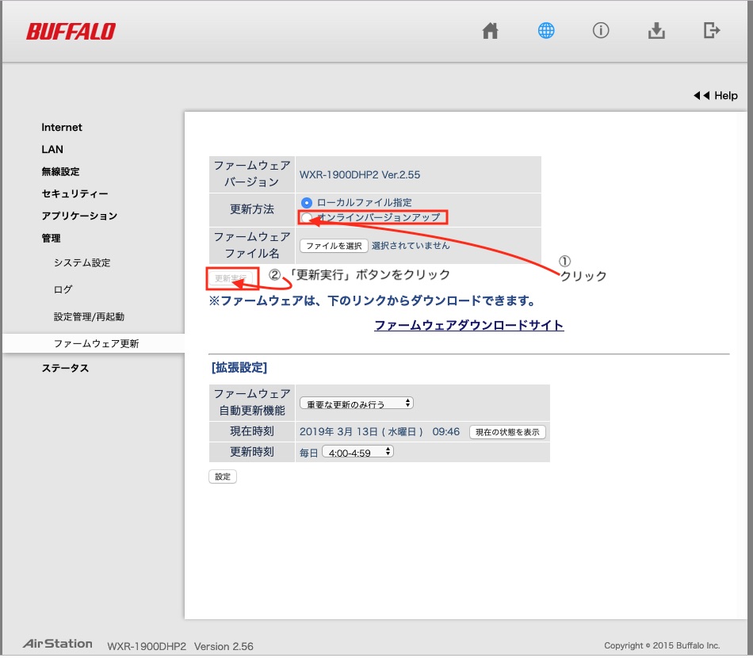The width and height of the screenshot is (753, 658).
Task: Click the current time 09:46 text
Action: click(445, 432)
